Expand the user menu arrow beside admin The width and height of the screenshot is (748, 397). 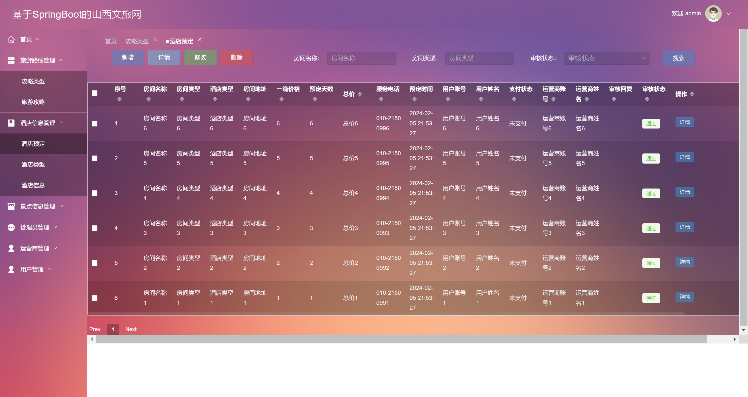pos(728,14)
